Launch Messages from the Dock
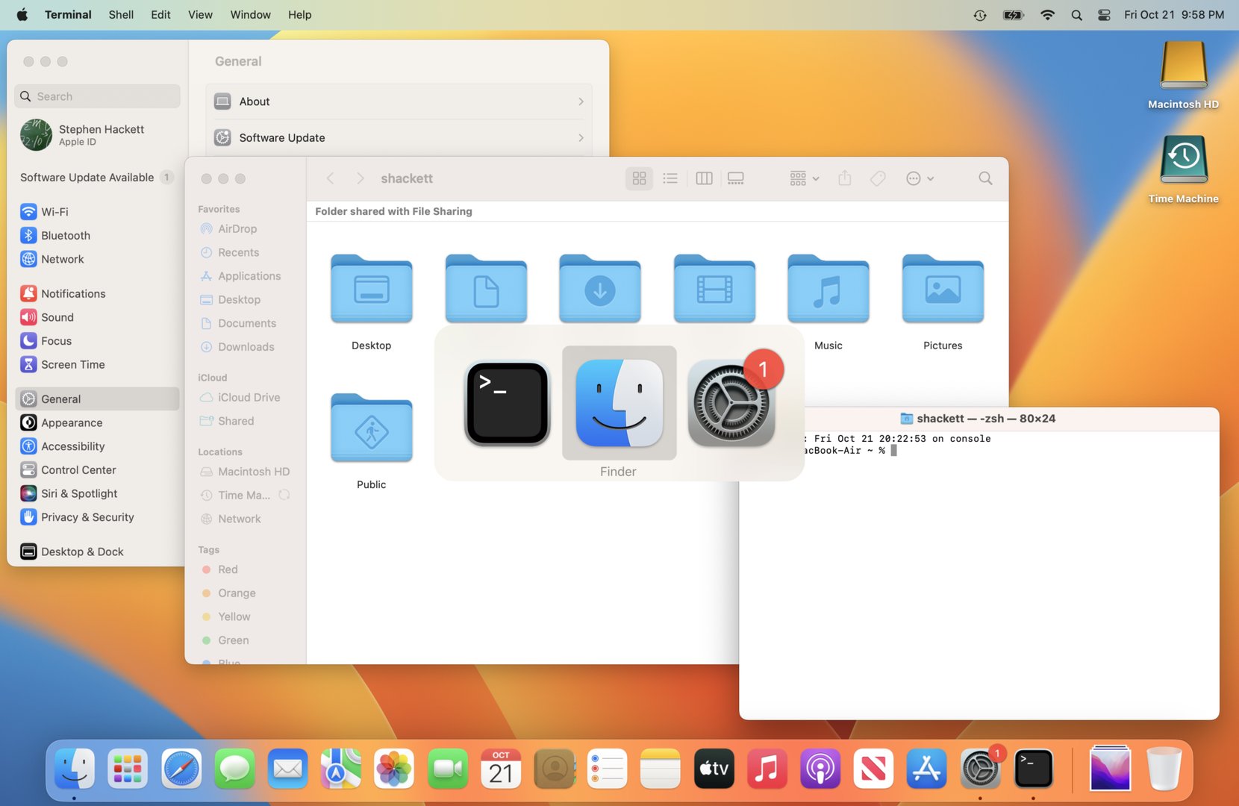 point(234,769)
